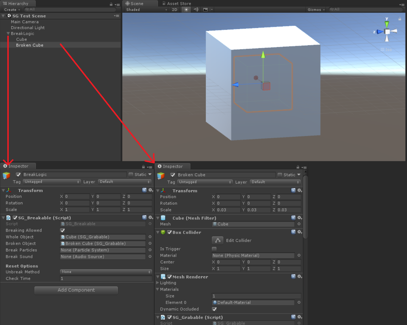Toggle 2D view mode button
407x325 pixels.
(x=175, y=10)
